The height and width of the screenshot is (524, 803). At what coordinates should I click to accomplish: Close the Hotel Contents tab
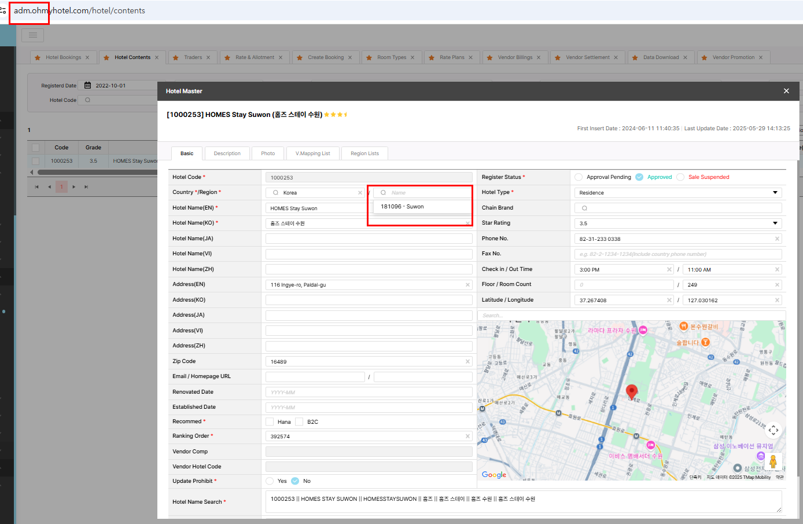pos(157,57)
